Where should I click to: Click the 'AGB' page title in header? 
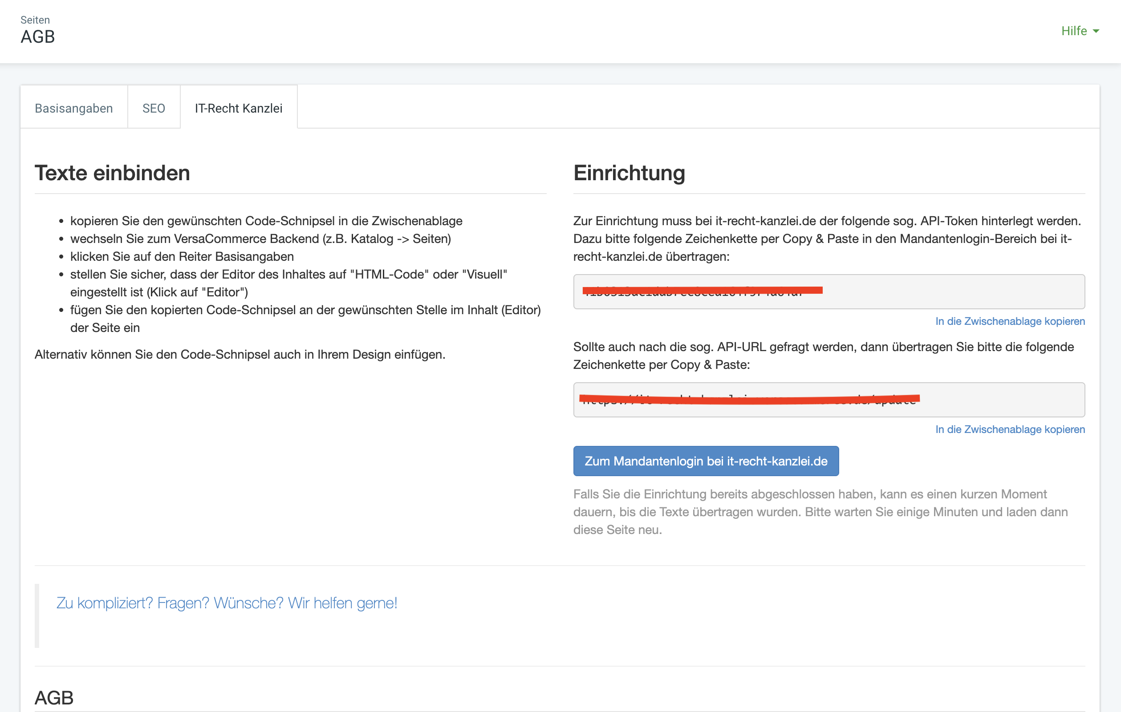pos(38,37)
